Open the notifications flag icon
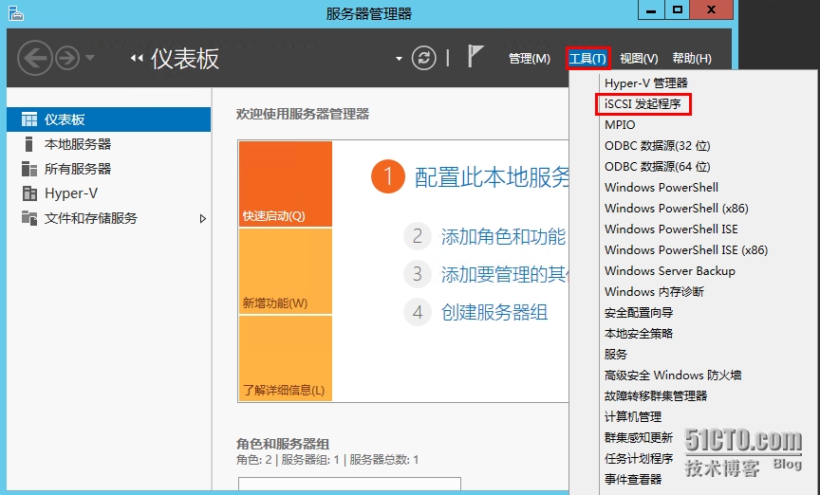The width and height of the screenshot is (820, 495). 475,56
